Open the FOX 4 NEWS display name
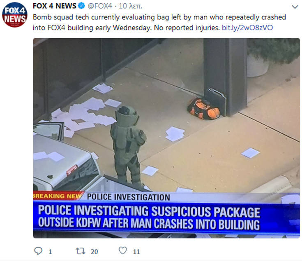The image size is (302, 262). [x=55, y=6]
